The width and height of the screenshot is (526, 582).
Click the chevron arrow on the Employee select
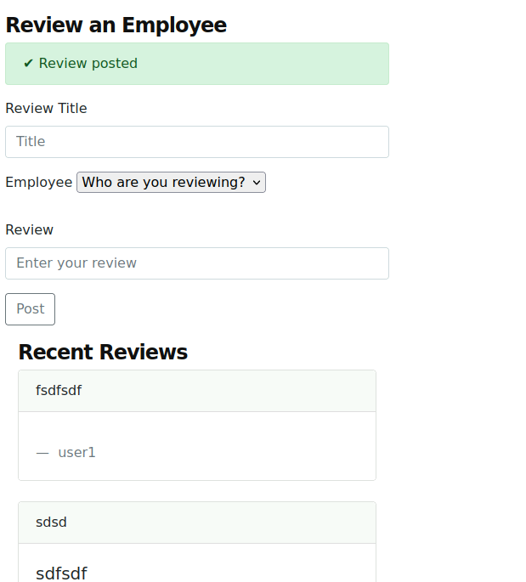pyautogui.click(x=256, y=183)
